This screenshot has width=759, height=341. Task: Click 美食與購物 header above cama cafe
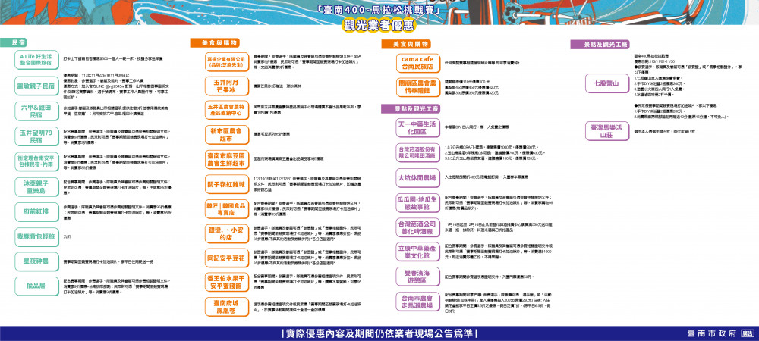(x=405, y=44)
